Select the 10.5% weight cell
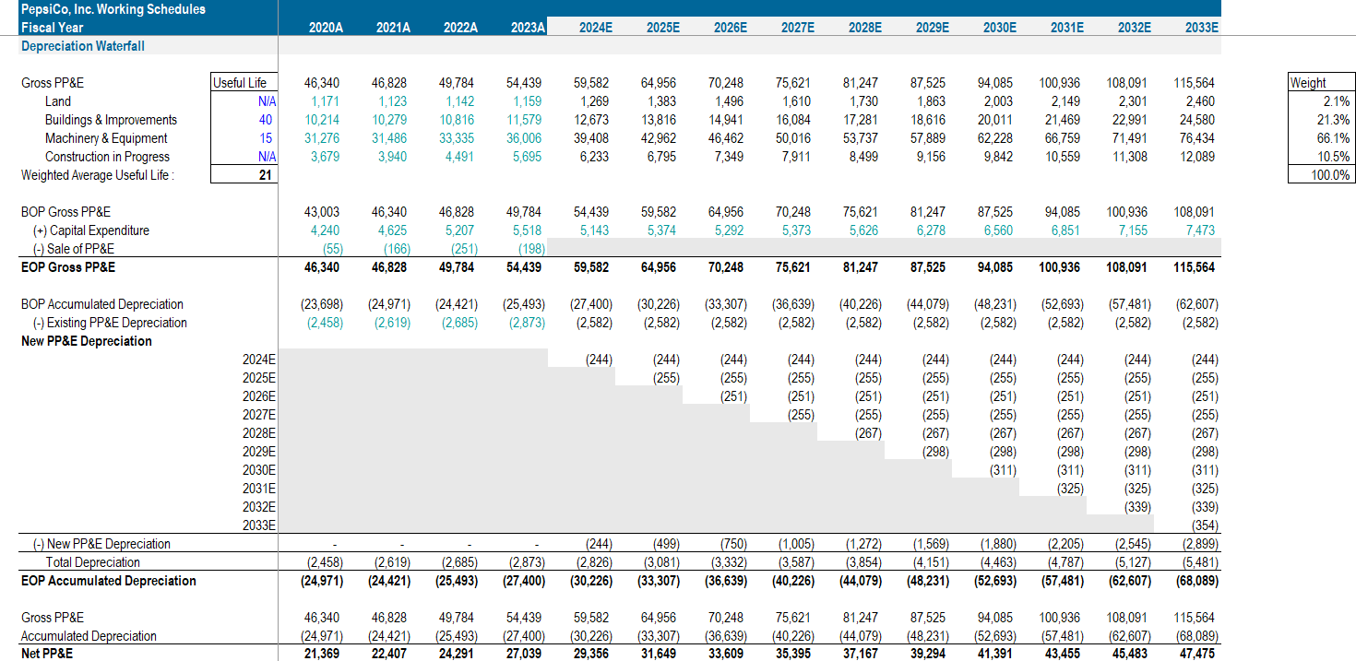1356x661 pixels. (x=1333, y=157)
